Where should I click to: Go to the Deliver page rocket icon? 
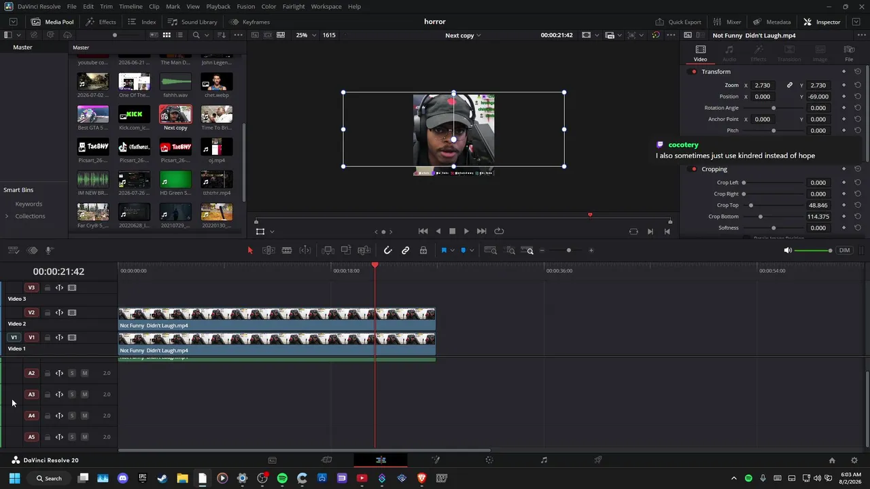click(x=598, y=460)
